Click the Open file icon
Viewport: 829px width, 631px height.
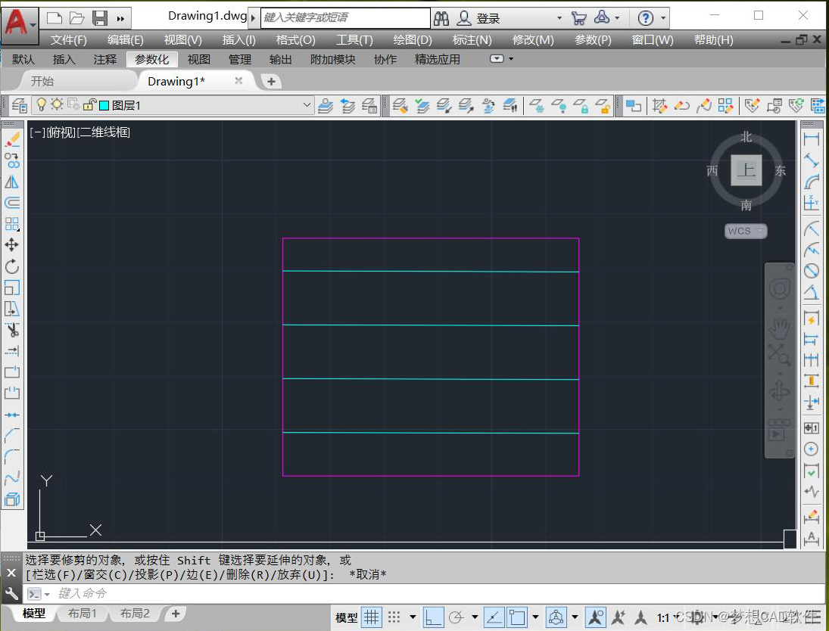[77, 18]
